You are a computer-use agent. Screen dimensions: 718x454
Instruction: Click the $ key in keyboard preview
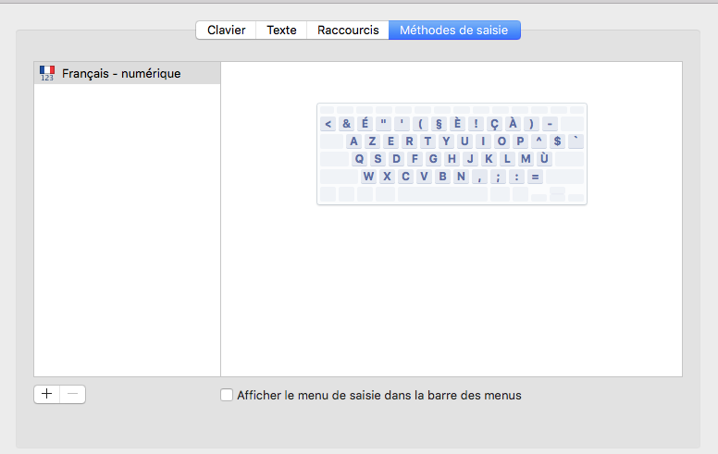[557, 141]
